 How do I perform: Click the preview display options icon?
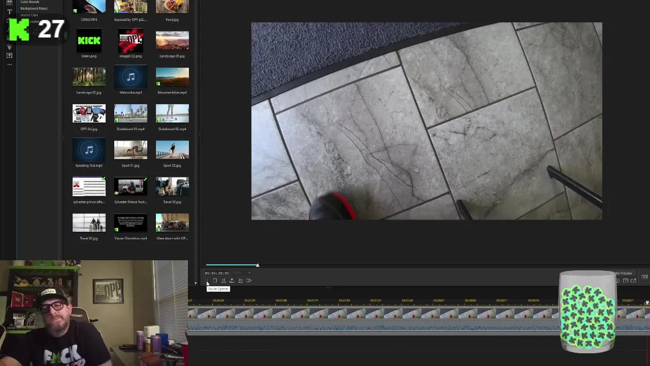(x=626, y=281)
